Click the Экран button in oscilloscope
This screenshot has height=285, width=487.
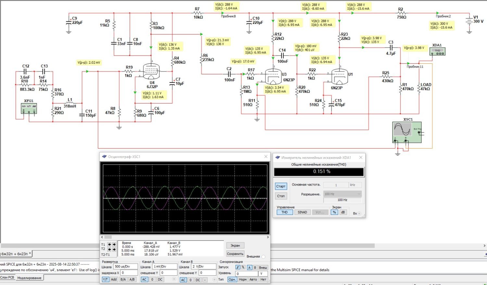[235, 245]
